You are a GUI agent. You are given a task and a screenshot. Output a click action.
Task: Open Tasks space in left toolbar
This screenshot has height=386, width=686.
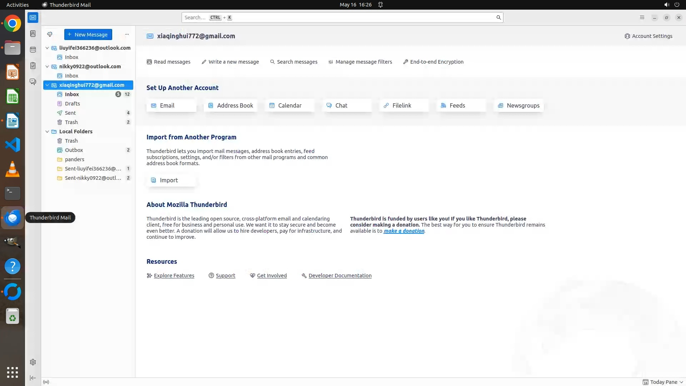33,66
